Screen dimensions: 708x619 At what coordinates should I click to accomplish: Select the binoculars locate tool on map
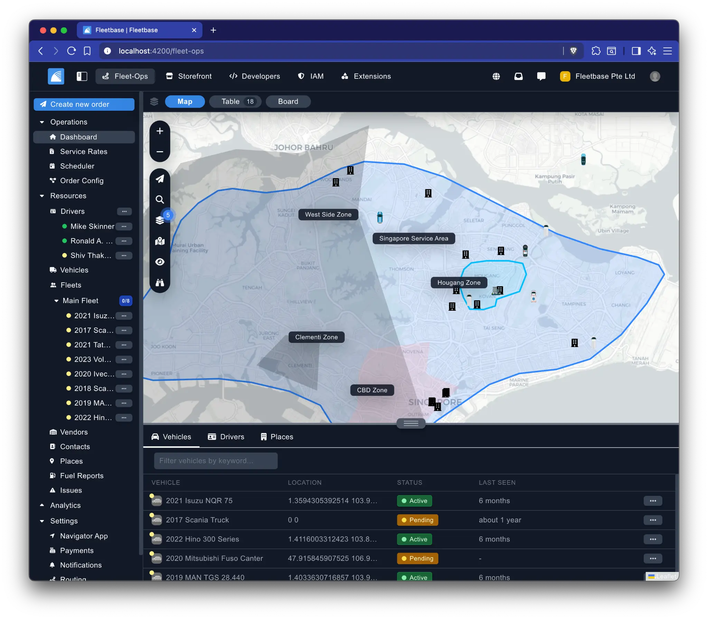pos(160,283)
